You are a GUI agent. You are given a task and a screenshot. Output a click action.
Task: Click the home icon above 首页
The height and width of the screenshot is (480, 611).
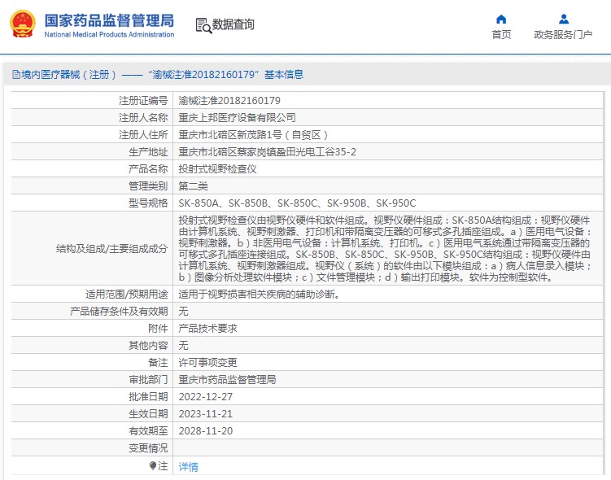[x=501, y=19]
